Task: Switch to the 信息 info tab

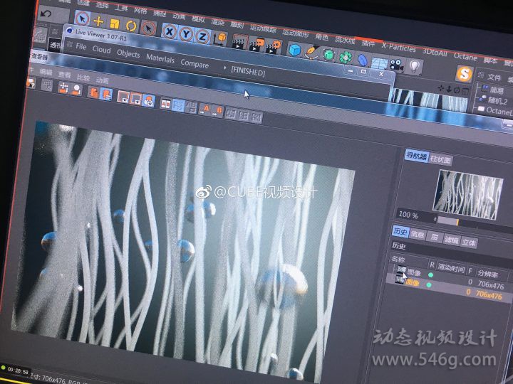Action: point(417,234)
